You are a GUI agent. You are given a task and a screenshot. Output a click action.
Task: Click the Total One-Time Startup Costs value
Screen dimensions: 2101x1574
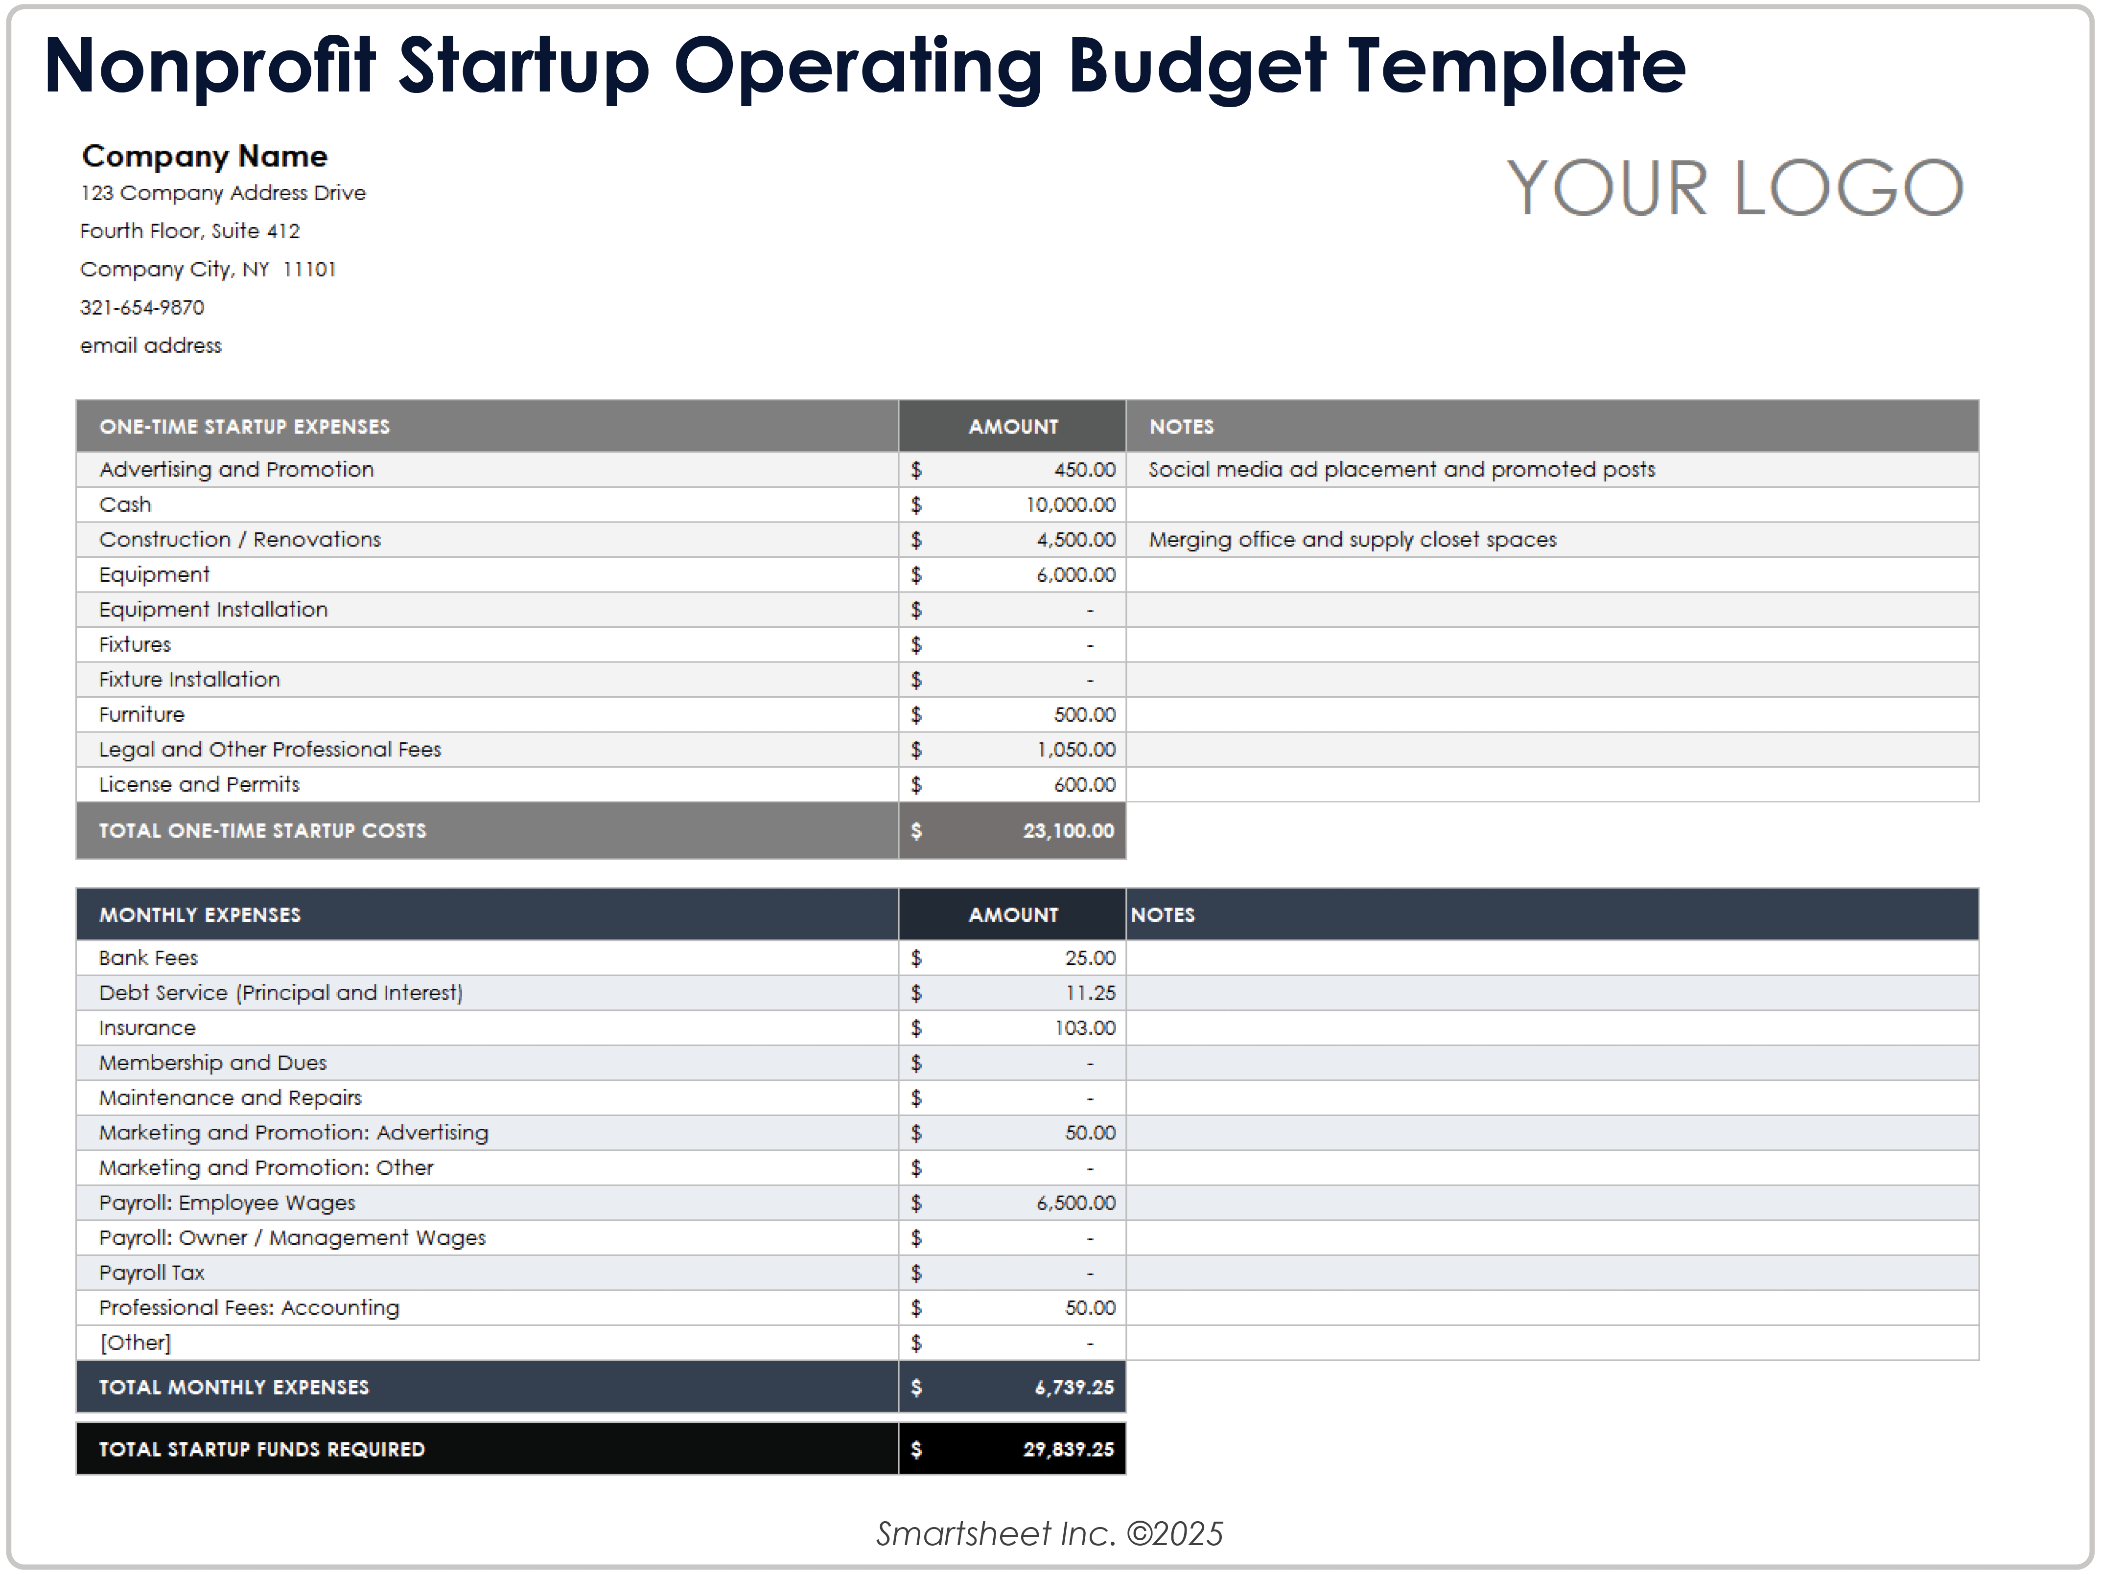click(x=1068, y=831)
